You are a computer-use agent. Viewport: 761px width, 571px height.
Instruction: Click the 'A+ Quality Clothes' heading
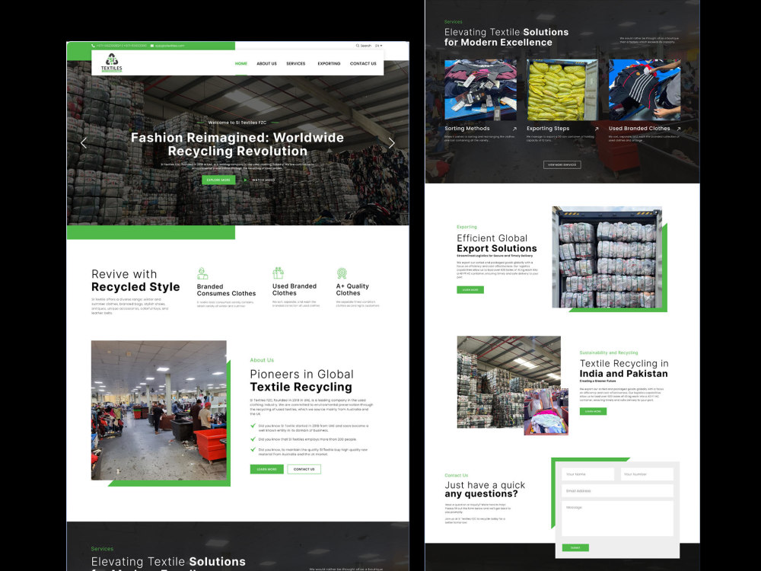click(x=352, y=290)
